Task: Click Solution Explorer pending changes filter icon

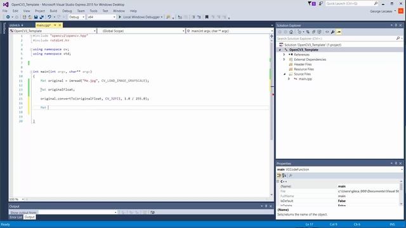Action: (299, 32)
